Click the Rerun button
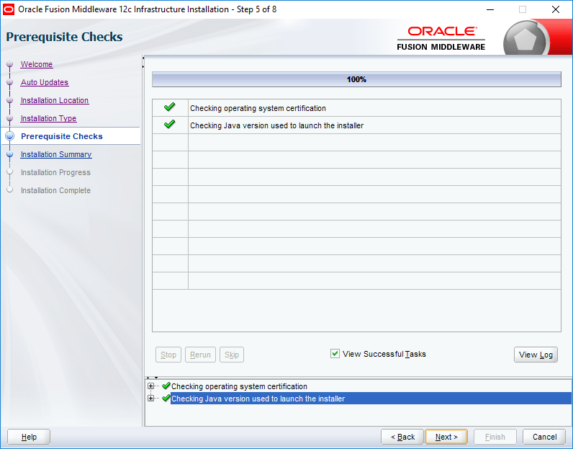Image resolution: width=573 pixels, height=449 pixels. [200, 355]
